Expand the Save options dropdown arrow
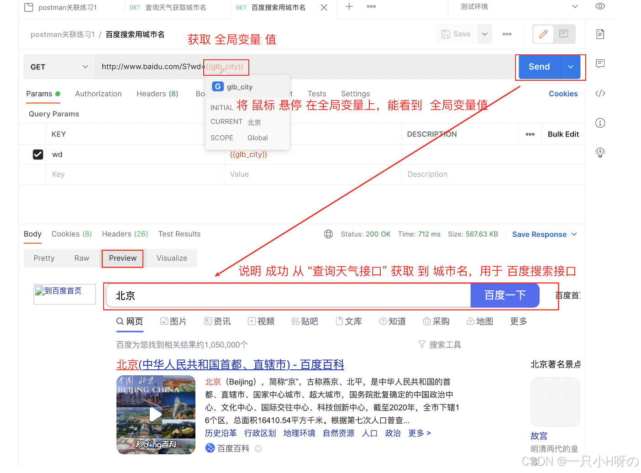 [x=485, y=34]
